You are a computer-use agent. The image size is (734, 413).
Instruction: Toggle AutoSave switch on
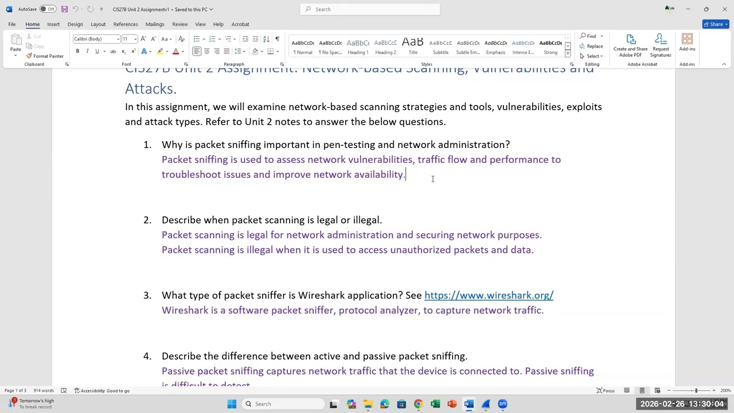point(48,9)
